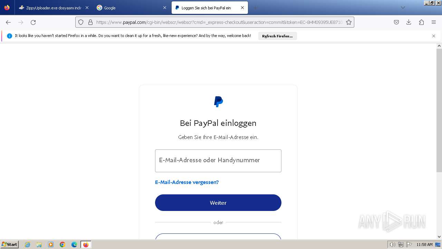Click the 11:58 AM clock

point(424,245)
